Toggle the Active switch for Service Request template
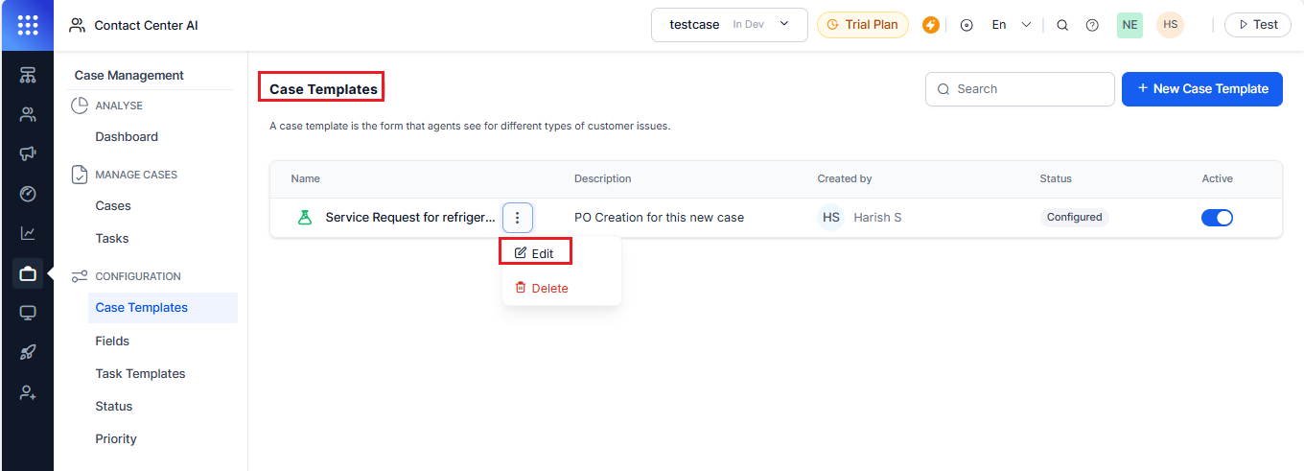This screenshot has width=1304, height=471. 1217,218
